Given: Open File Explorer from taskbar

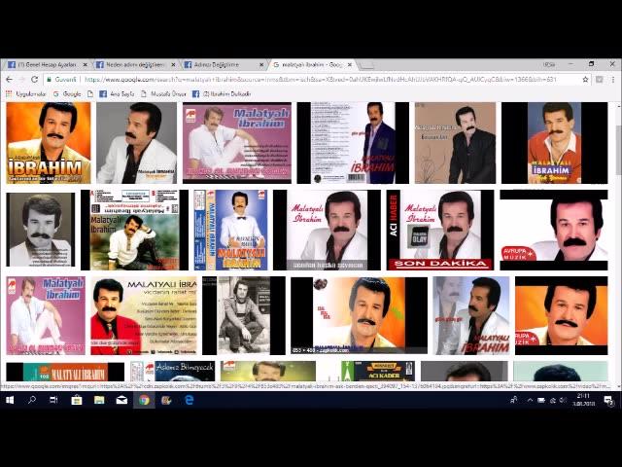Looking at the screenshot, I should pyautogui.click(x=99, y=400).
